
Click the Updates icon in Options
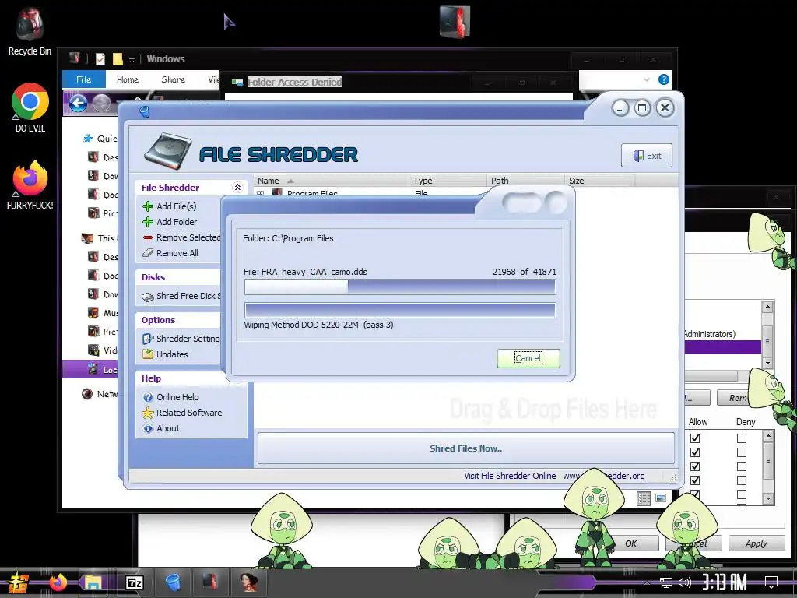(148, 354)
